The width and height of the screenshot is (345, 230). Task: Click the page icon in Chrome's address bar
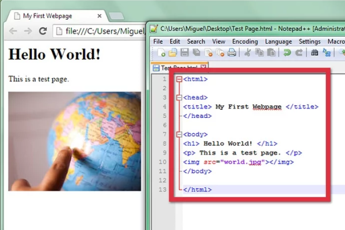tap(59, 31)
